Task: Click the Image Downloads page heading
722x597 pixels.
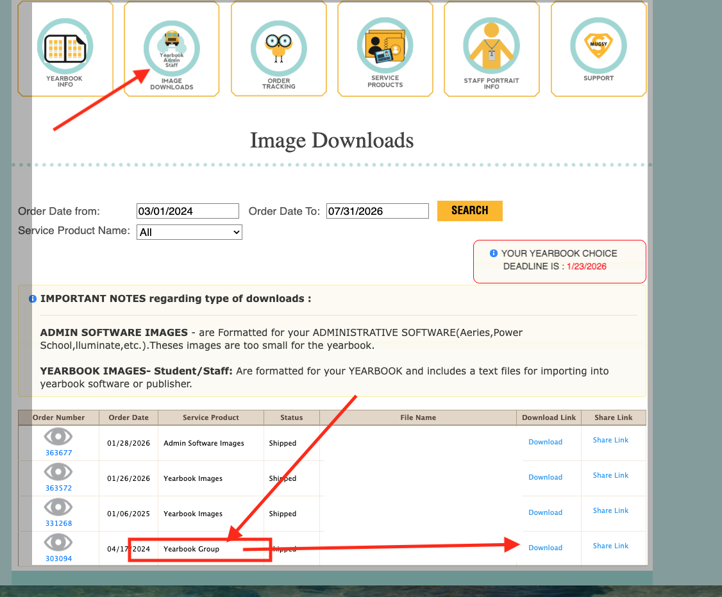Action: click(x=332, y=140)
